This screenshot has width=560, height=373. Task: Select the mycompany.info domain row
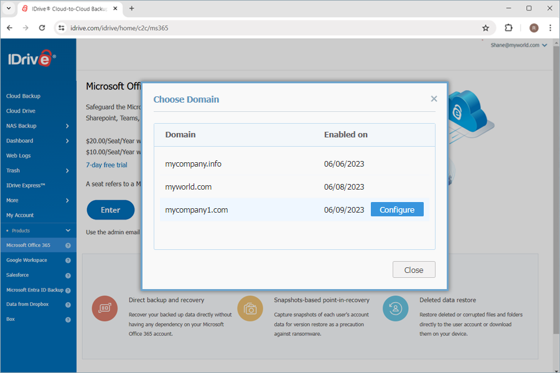point(294,164)
